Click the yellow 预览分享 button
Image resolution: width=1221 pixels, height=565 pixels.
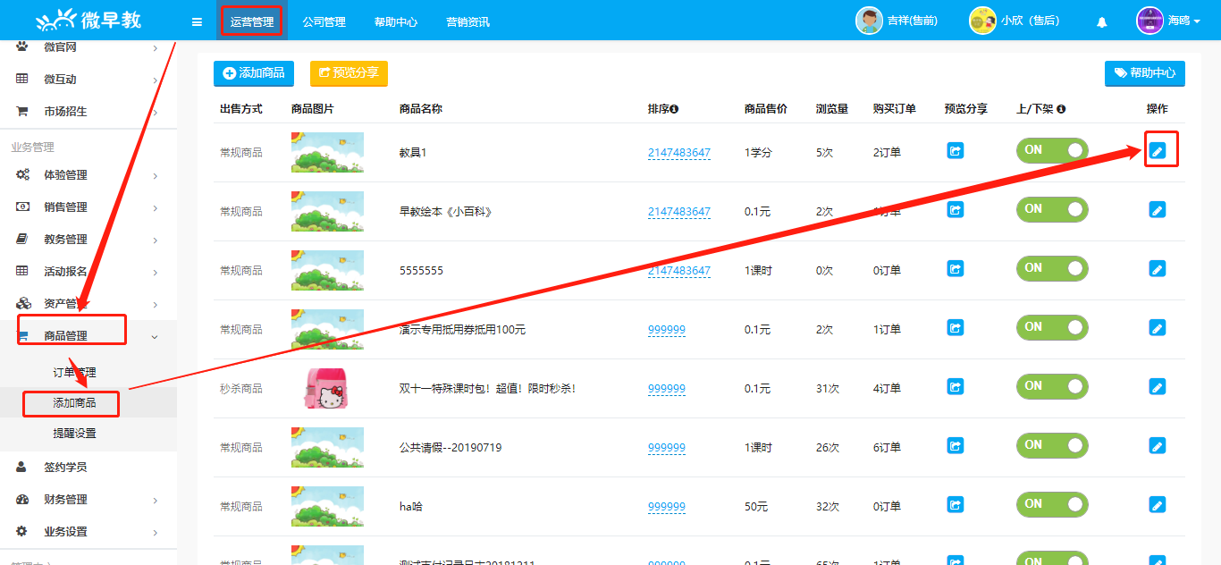(349, 73)
